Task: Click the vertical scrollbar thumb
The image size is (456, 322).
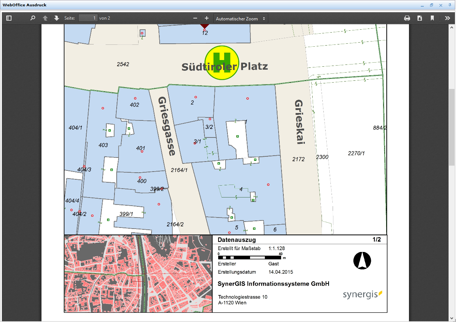Action: 452,127
